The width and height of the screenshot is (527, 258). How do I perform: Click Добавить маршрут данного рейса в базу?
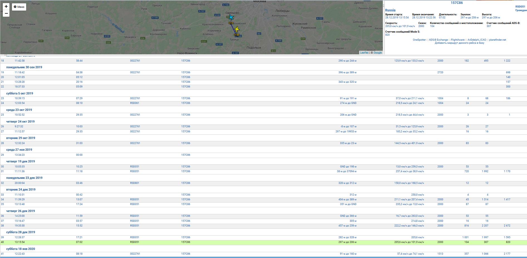point(459,43)
